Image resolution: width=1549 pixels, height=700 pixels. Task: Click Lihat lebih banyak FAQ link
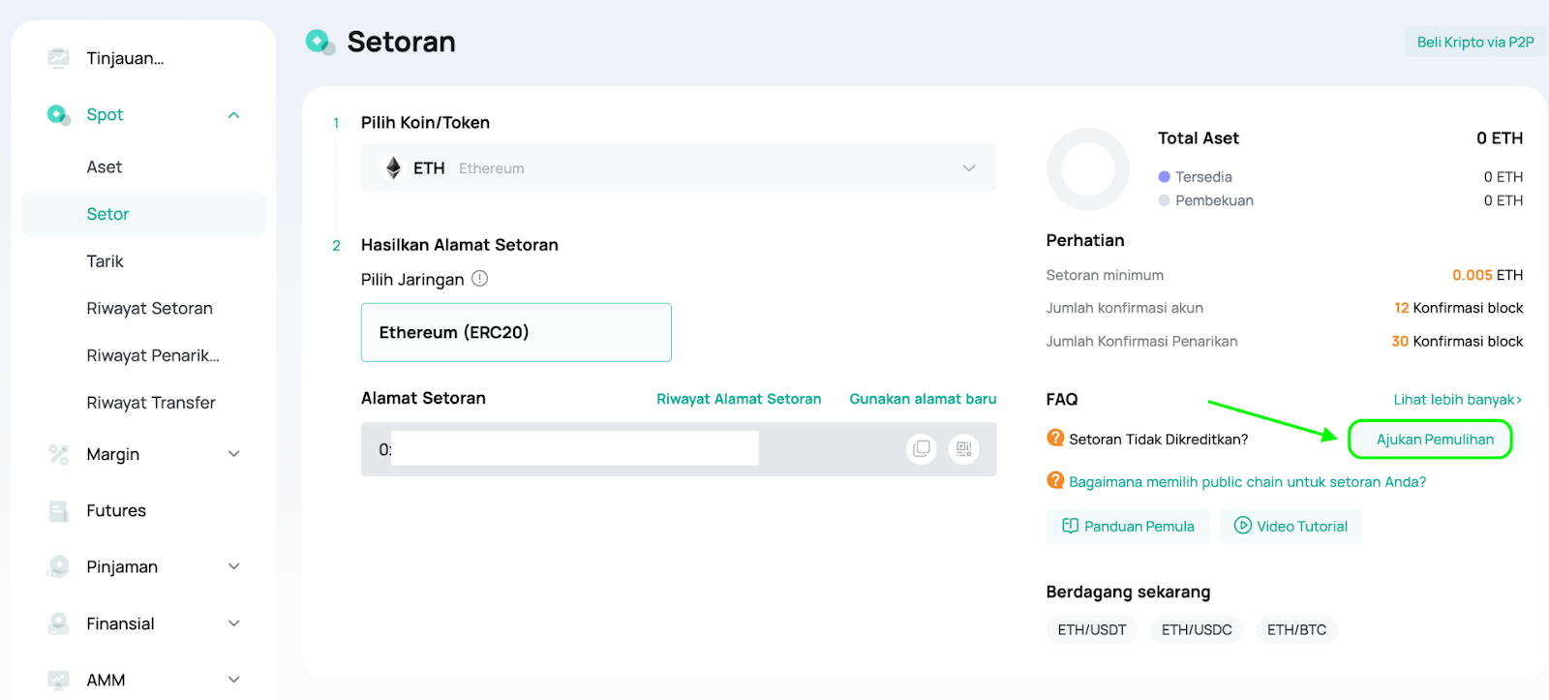coord(1458,399)
